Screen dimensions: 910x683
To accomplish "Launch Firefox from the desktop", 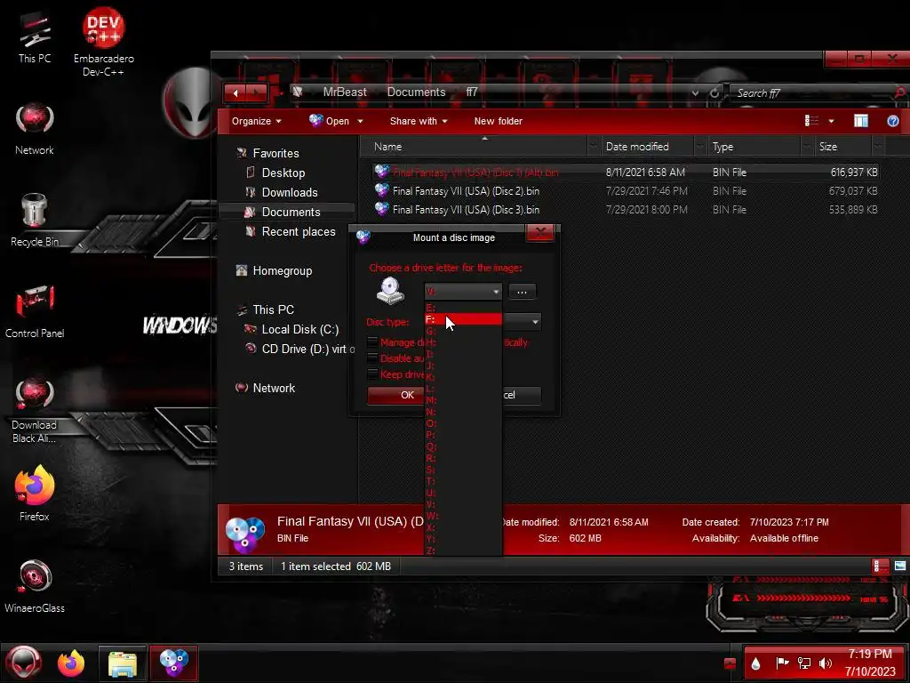I will tap(35, 494).
